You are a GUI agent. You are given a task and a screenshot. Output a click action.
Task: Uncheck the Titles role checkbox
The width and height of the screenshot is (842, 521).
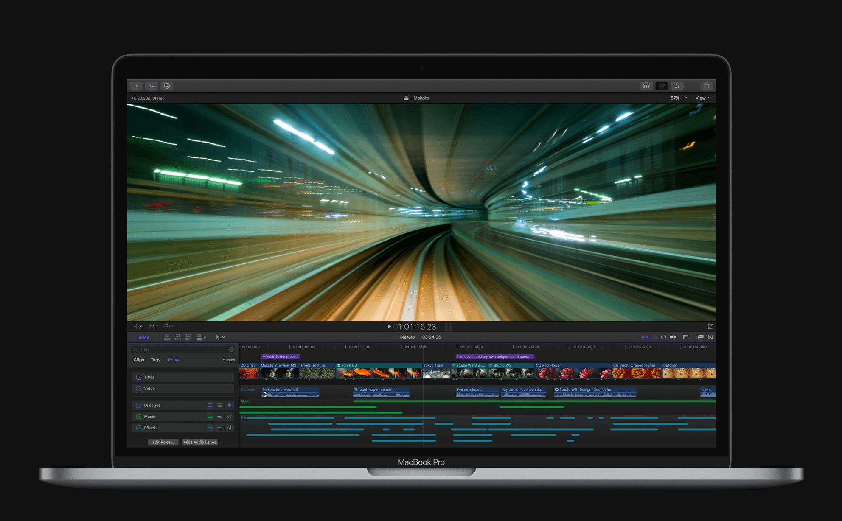pos(139,377)
